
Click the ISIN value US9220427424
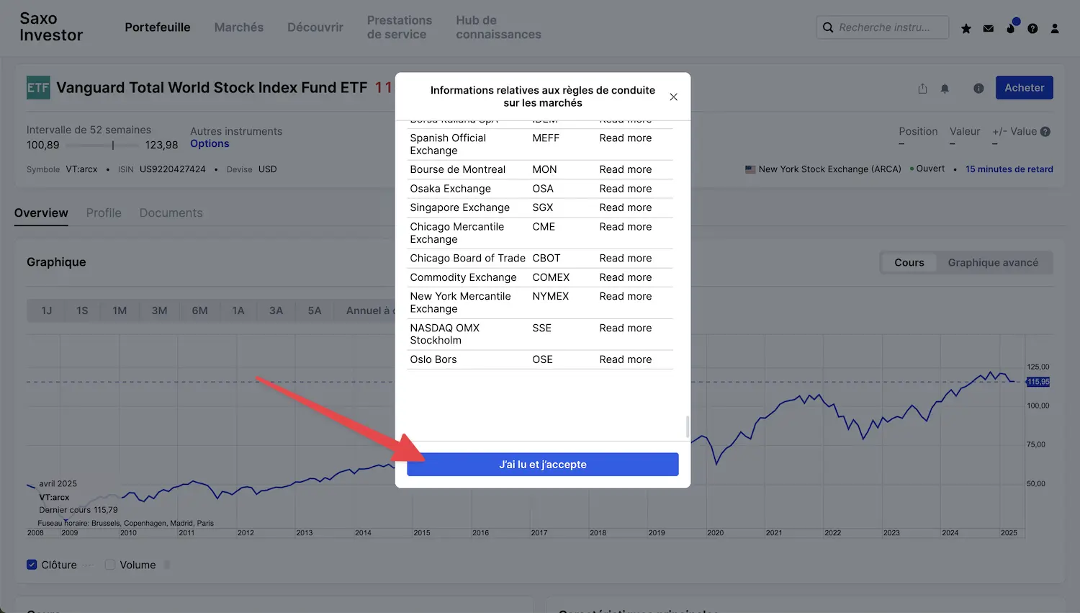pos(173,169)
